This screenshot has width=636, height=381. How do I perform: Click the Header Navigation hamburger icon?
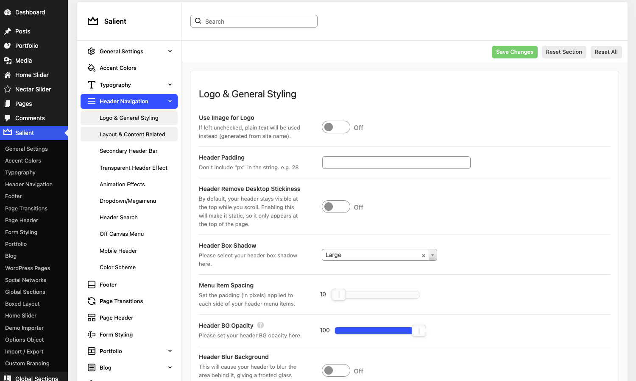91,101
